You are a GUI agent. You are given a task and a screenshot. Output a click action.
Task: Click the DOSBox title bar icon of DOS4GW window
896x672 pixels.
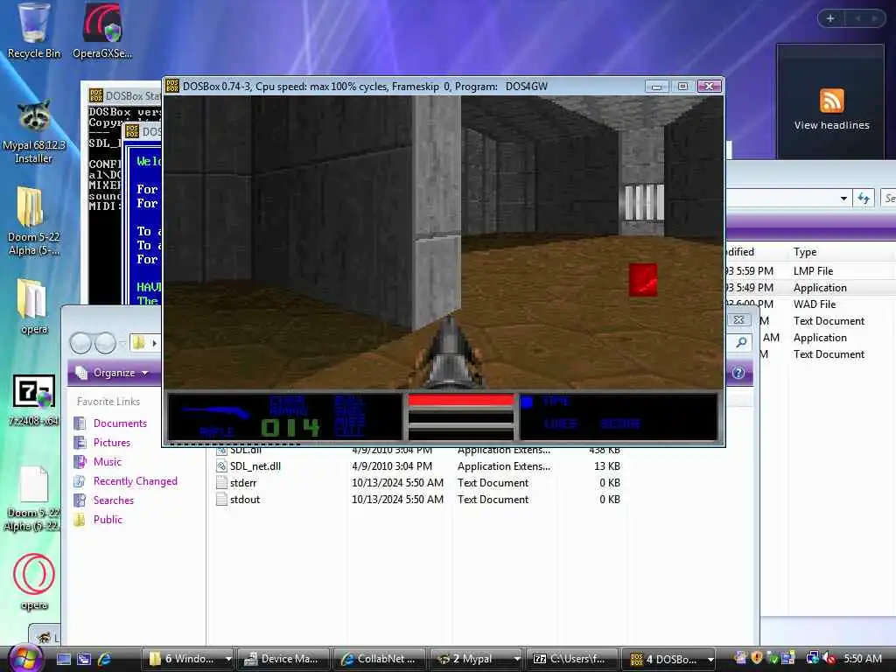(172, 87)
